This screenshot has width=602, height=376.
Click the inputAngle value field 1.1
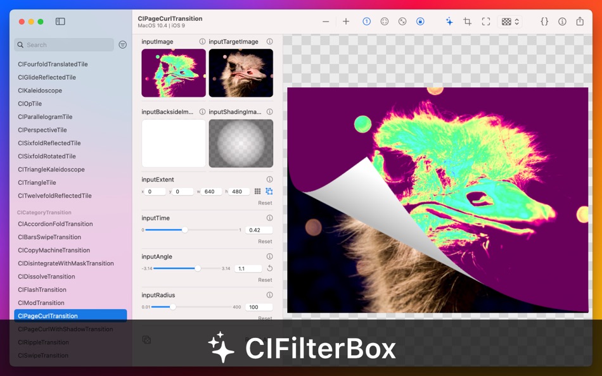pyautogui.click(x=248, y=268)
